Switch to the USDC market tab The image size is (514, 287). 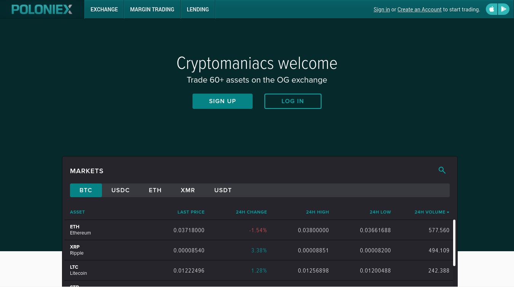click(121, 190)
